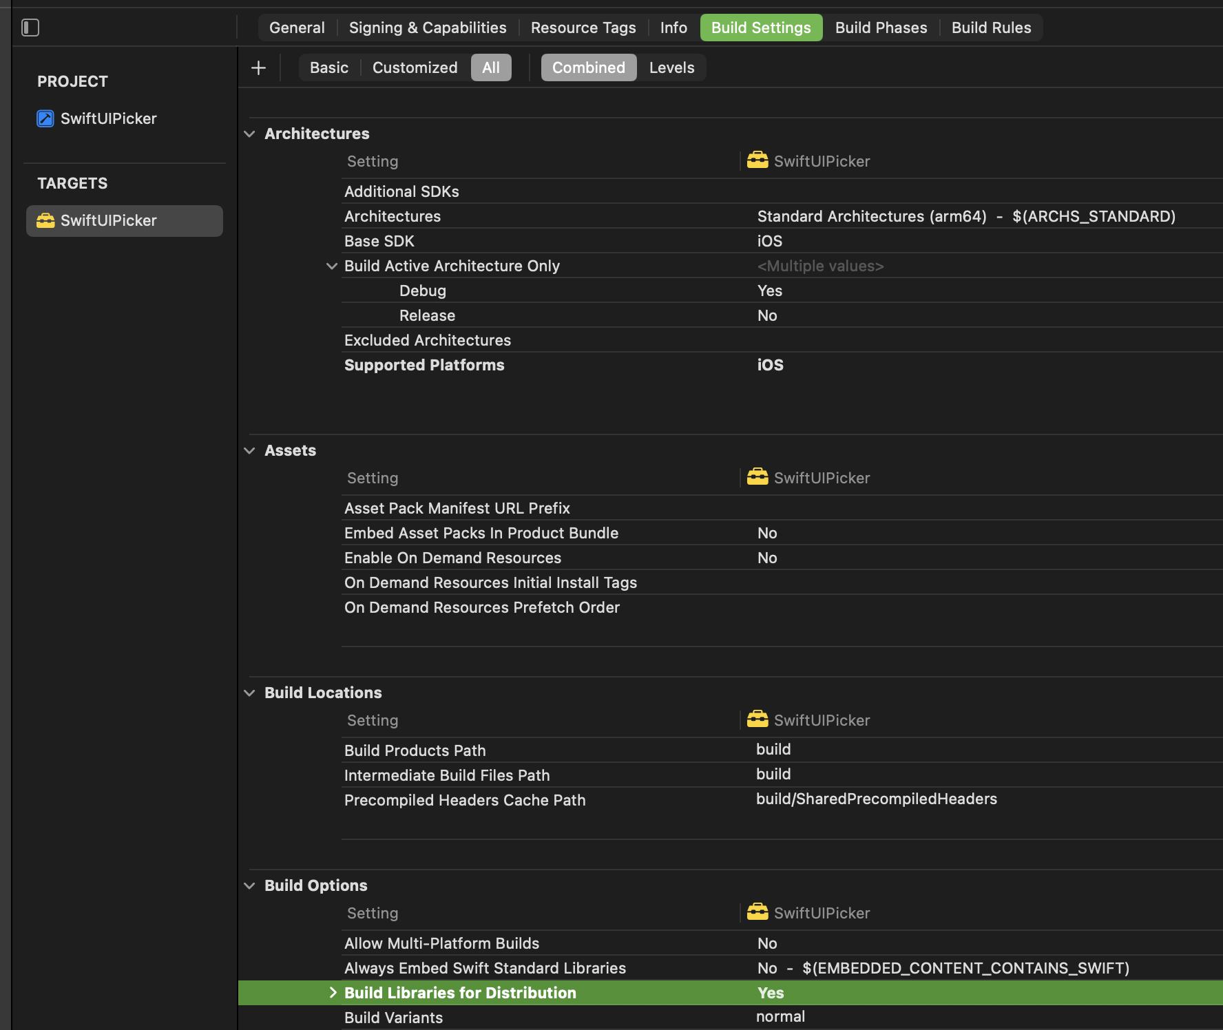This screenshot has height=1030, width=1223.
Task: Click the Multiple values placeholder
Action: tap(820, 266)
